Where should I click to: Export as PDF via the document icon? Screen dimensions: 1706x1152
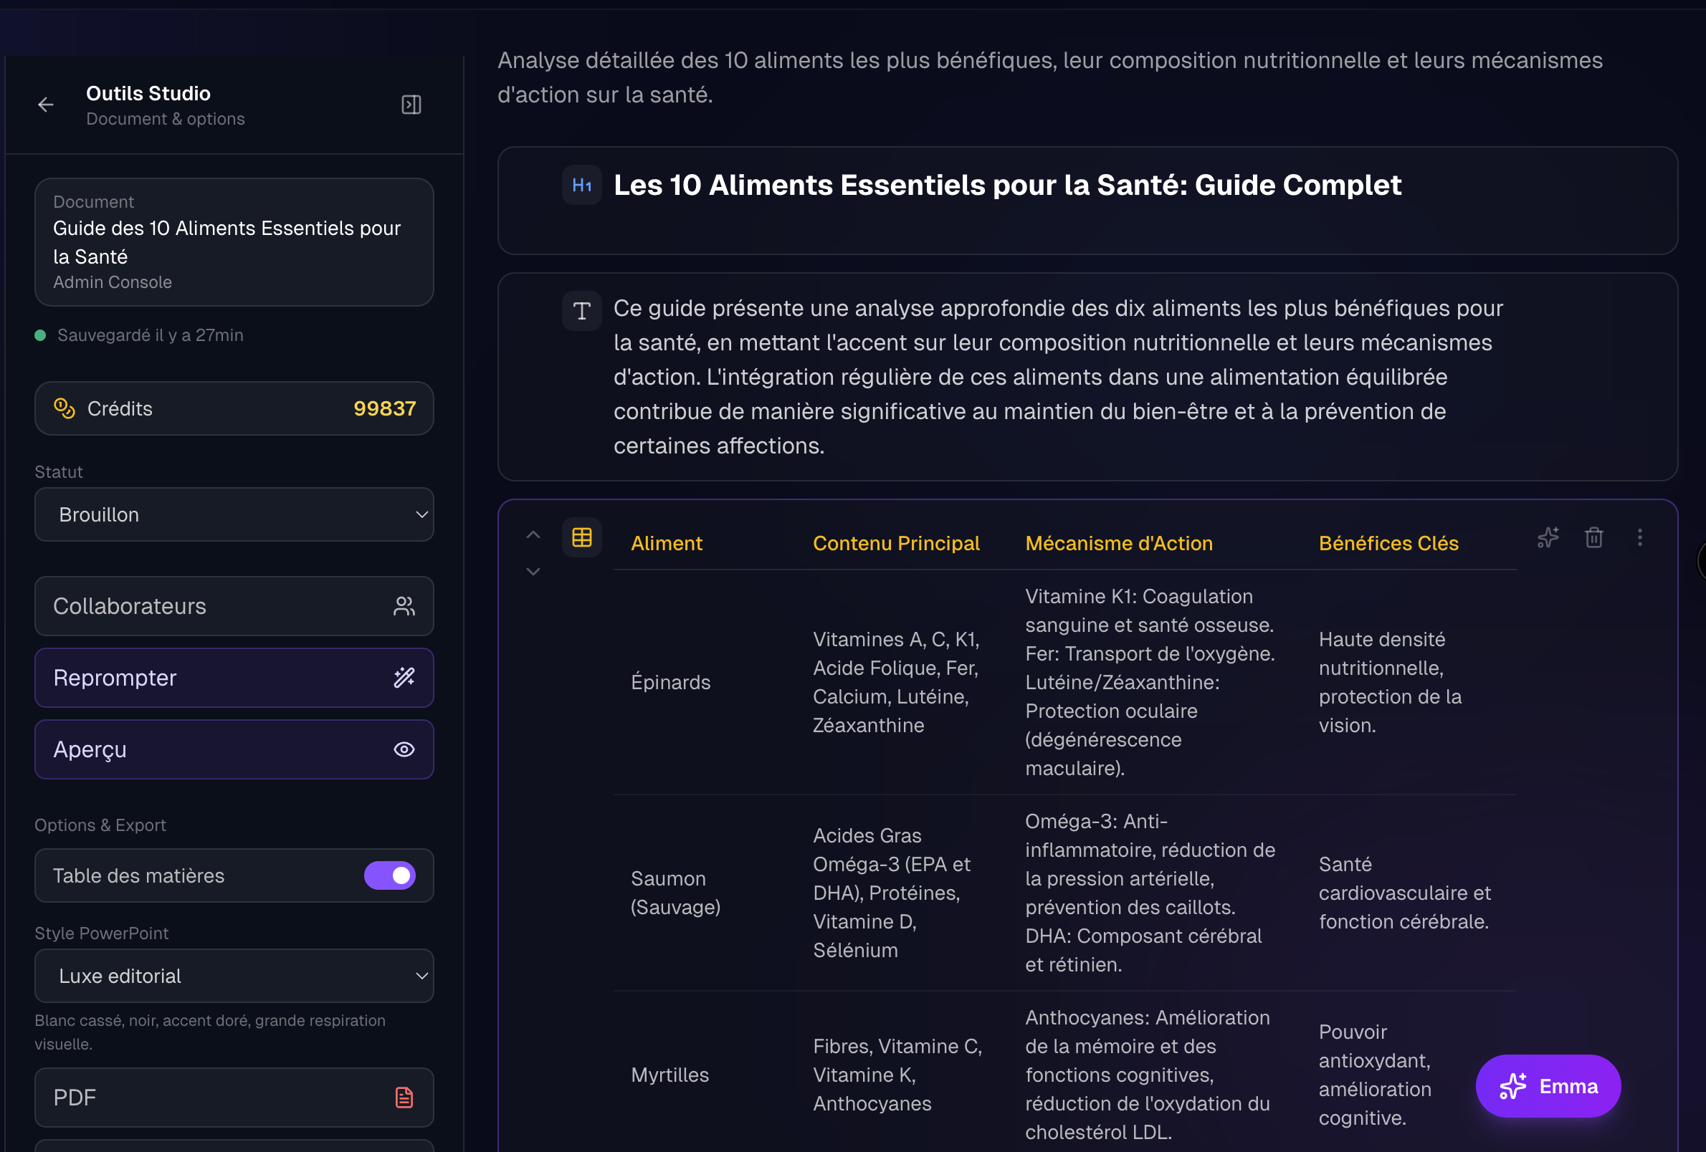pyautogui.click(x=403, y=1098)
